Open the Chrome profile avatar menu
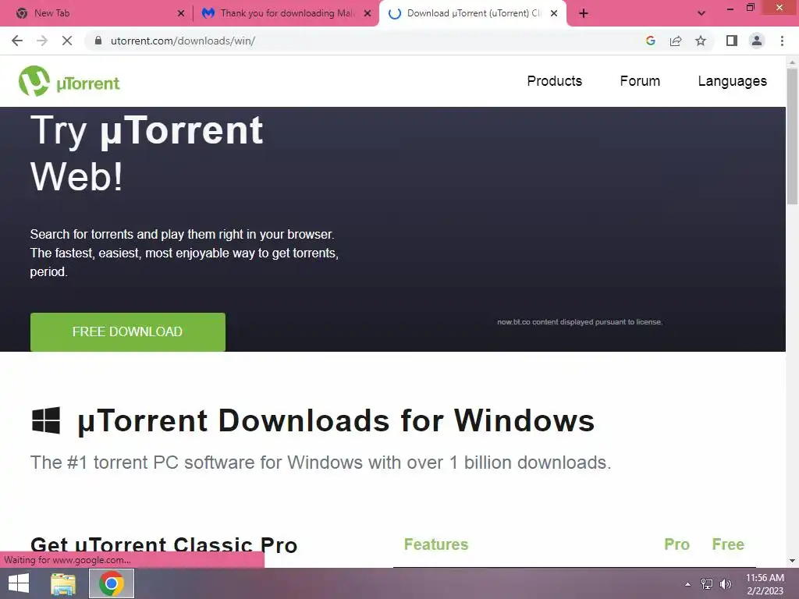The image size is (799, 599). [x=757, y=41]
